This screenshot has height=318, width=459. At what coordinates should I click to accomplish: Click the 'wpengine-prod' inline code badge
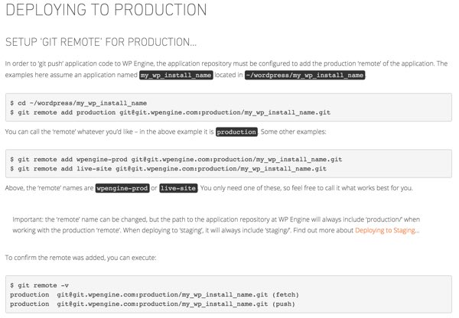point(122,188)
